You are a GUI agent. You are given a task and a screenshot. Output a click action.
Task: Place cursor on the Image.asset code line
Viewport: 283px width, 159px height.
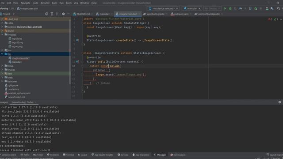(121, 75)
